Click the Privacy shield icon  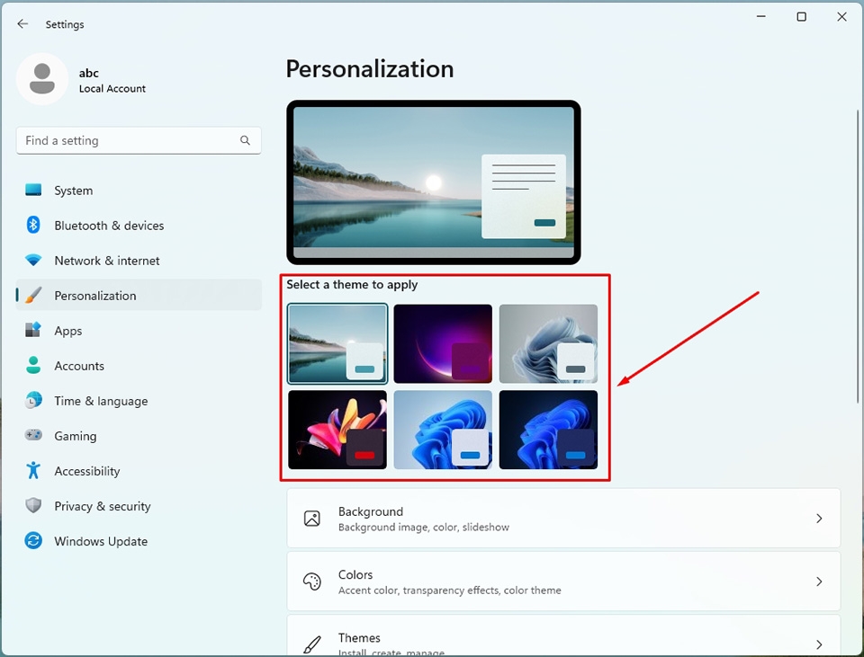click(33, 506)
